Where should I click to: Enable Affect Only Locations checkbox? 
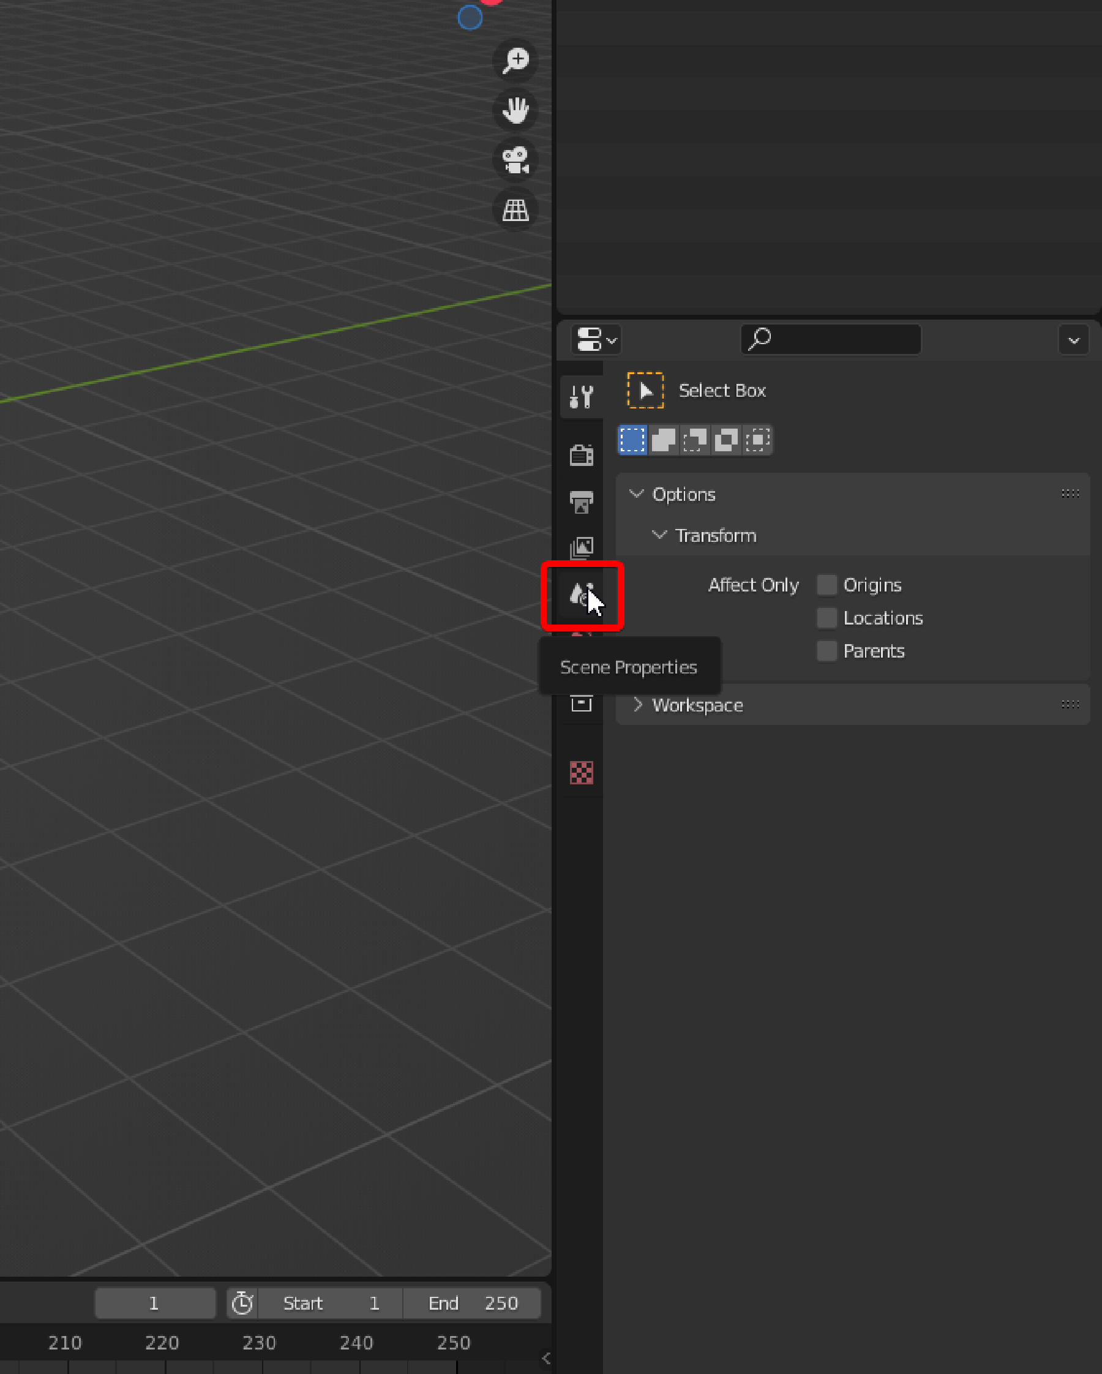tap(826, 618)
